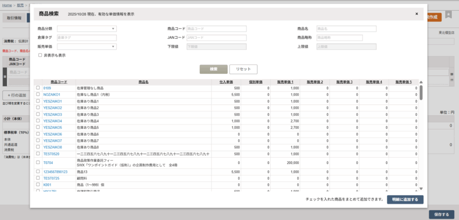Image resolution: width=459 pixels, height=220 pixels.
Task: Open the NOZAIKO1 product code link
Action: [52, 95]
